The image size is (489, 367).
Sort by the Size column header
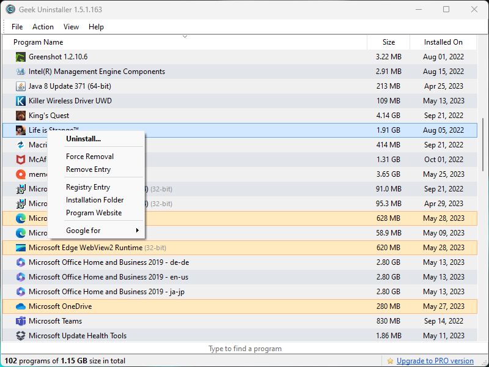pos(389,42)
